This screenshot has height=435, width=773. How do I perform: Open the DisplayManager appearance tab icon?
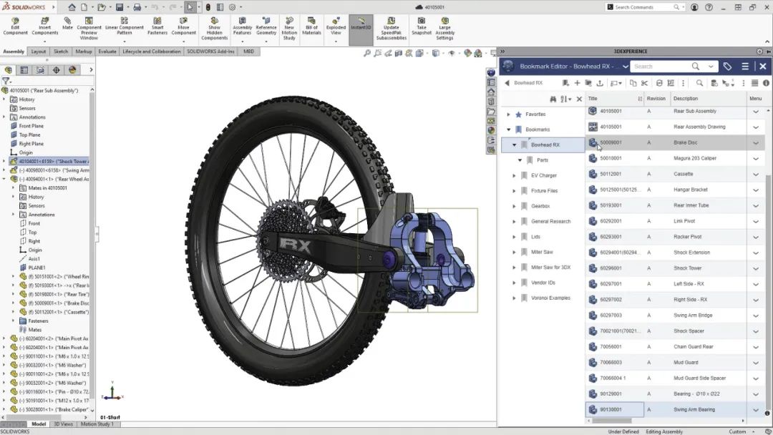click(72, 70)
